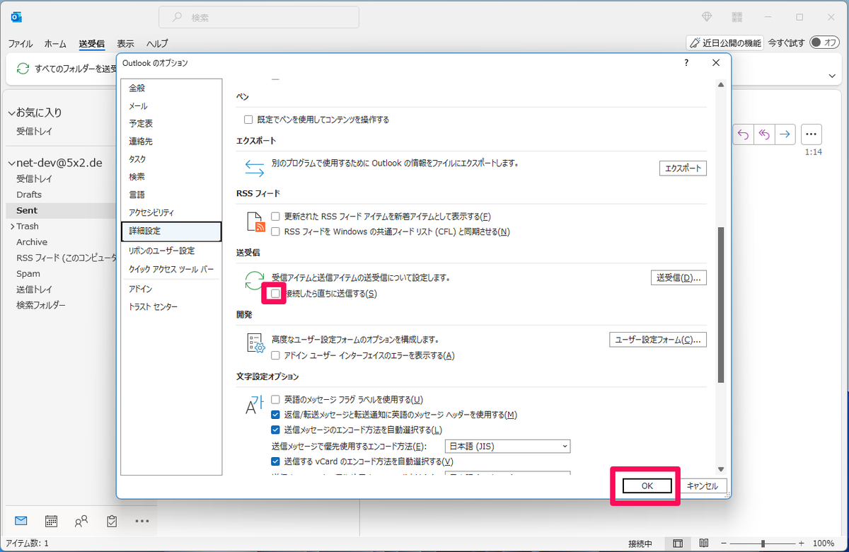Click the search magnifier icon
Screen dimensions: 849x552
click(178, 17)
